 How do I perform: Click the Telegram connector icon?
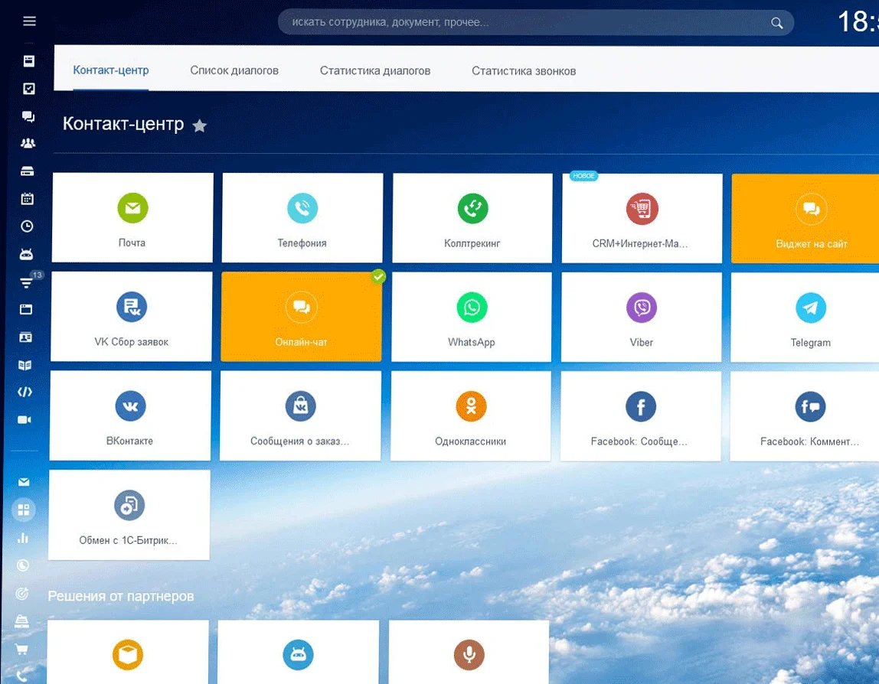coord(811,308)
